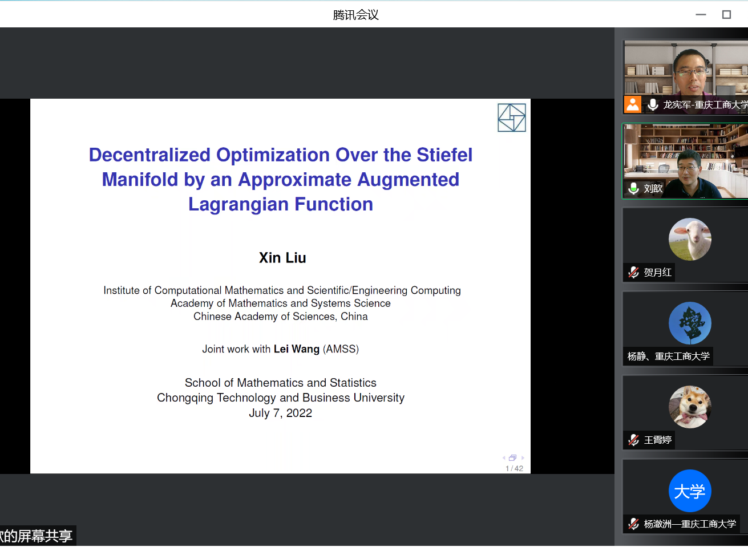Screen dimensions: 748x547
Task: Click the 杨静、重庆工商大学 name label
Action: pos(668,356)
